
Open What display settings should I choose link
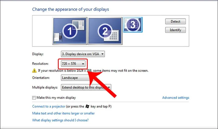60,120
